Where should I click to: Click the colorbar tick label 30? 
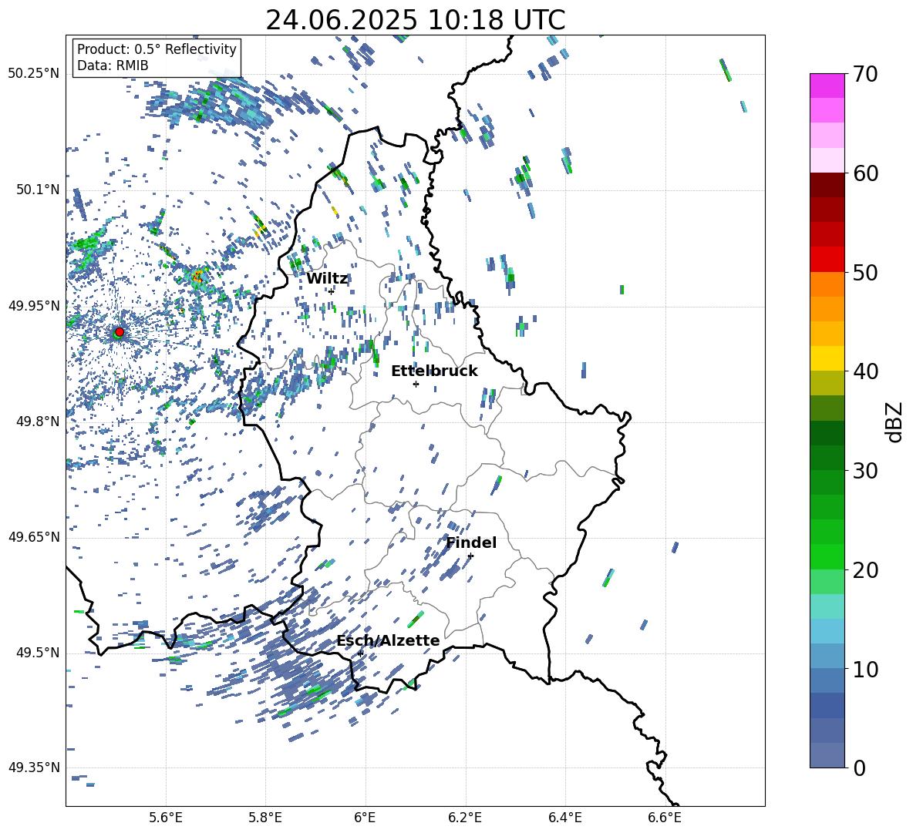pyautogui.click(x=865, y=471)
